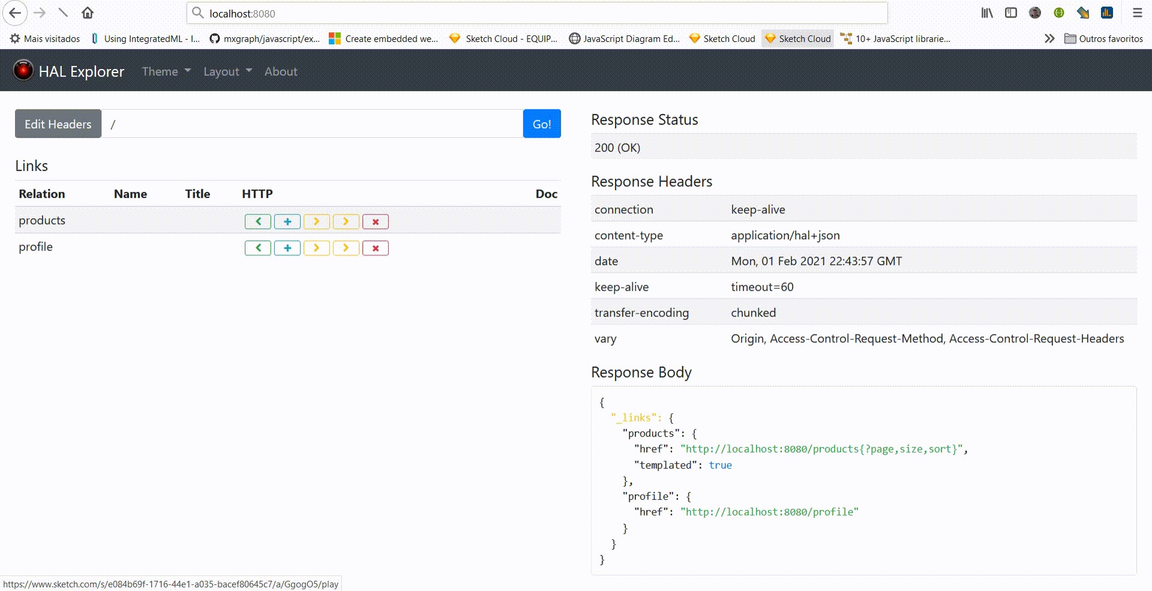Click the green GET button for profile
The height and width of the screenshot is (591, 1152).
[x=258, y=248]
